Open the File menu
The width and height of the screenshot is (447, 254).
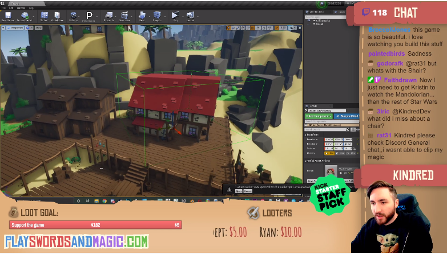tap(4, 8)
